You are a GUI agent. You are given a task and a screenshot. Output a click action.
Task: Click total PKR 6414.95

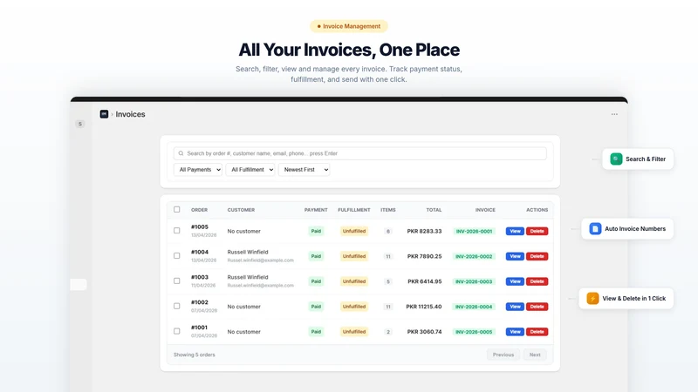click(425, 281)
